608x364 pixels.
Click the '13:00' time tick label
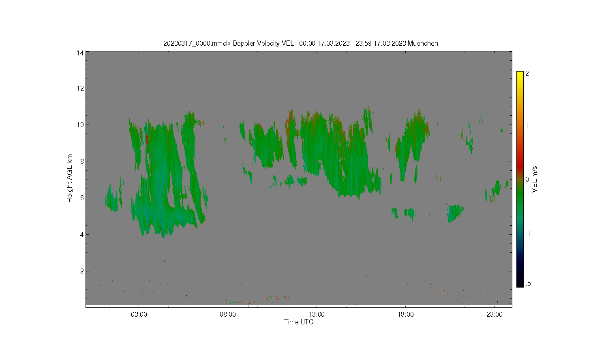(x=317, y=315)
